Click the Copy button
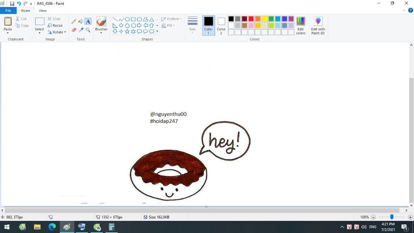Screen dimensions: 414x233 click(22, 25)
